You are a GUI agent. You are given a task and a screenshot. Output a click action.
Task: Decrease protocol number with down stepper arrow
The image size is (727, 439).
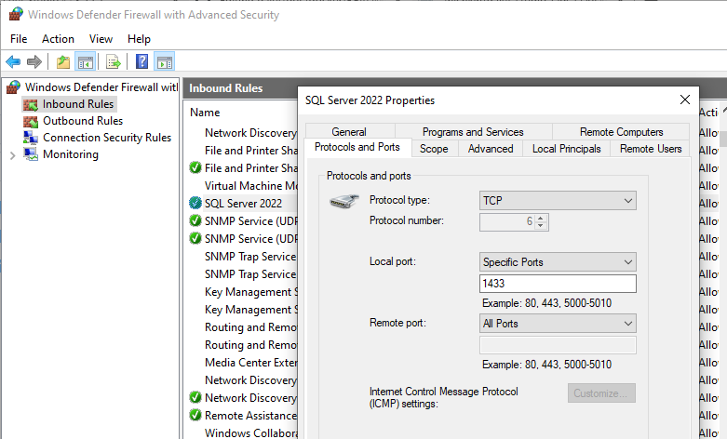coord(541,225)
